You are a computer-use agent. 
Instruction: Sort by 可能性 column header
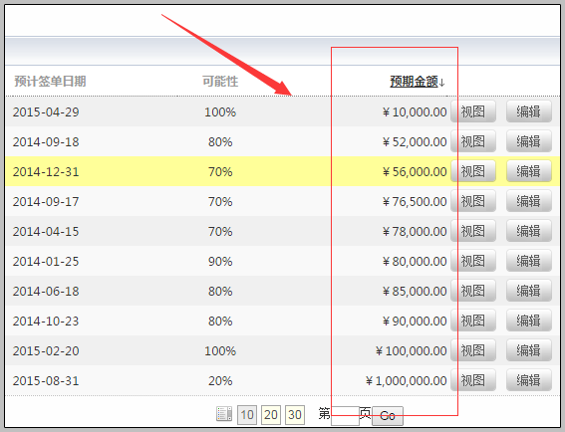220,82
